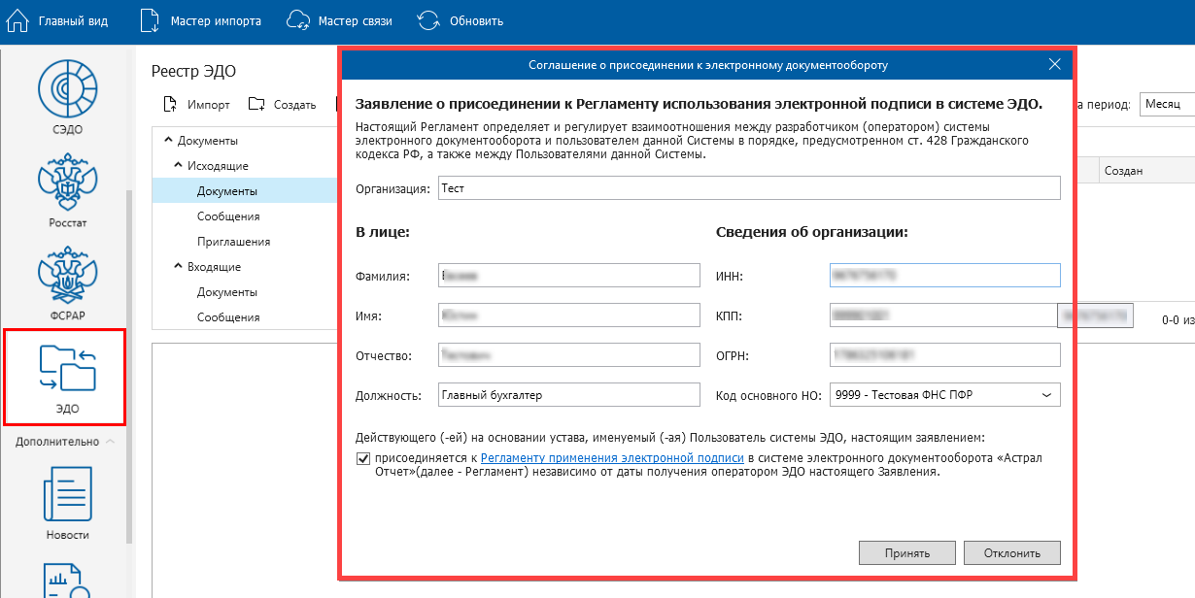
Task: Open the Регламенту применения электронной подписи link
Action: click(612, 458)
